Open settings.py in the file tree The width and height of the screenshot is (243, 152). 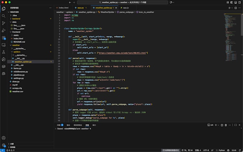(19, 78)
